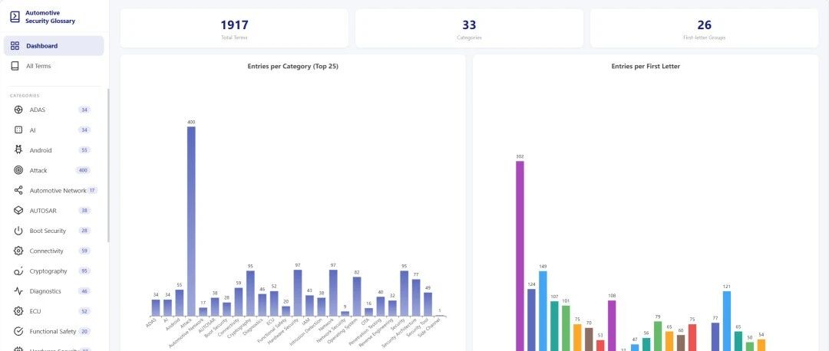
Task: Click the Cryptography bar in category chart
Action: coord(250,294)
